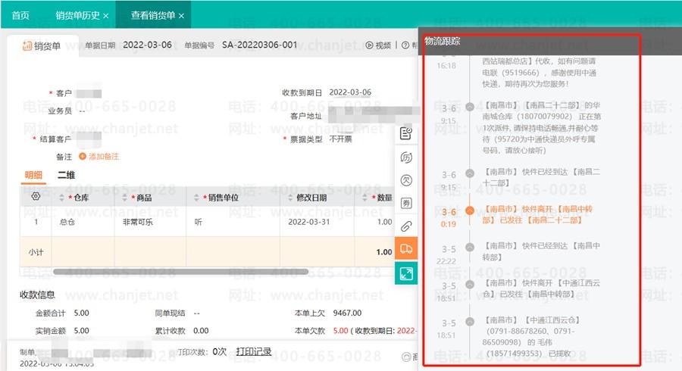This screenshot has width=682, height=371.
Task: Click the 添加备注 link
Action: (104, 157)
